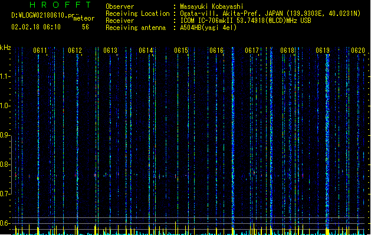The image size is (371, 235).
Task: Click the 0611 time marker
Action: click(x=40, y=51)
